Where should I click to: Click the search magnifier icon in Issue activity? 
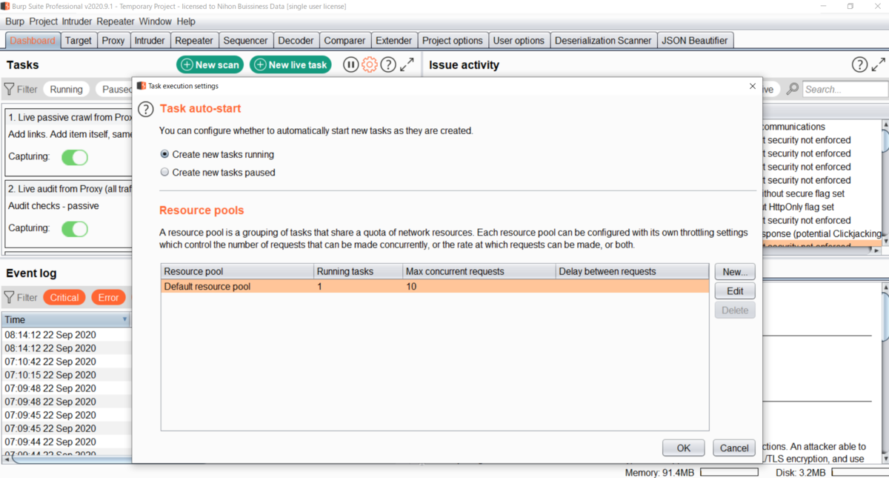(792, 89)
